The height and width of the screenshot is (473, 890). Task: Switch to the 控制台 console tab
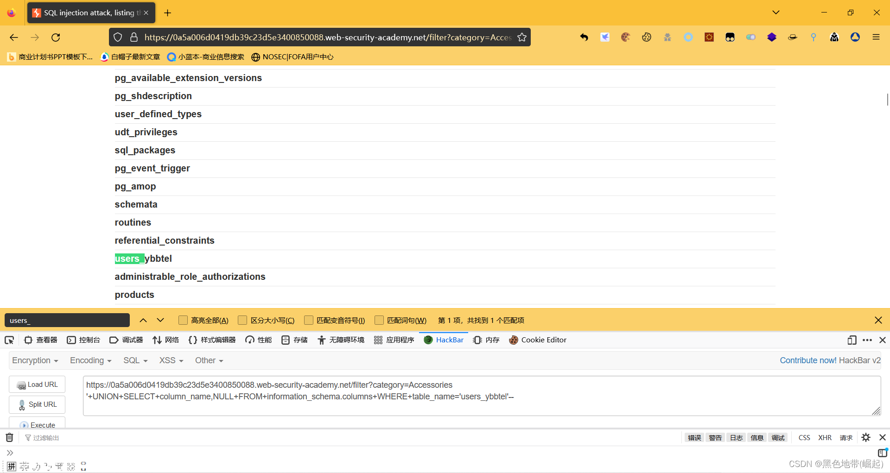point(84,340)
